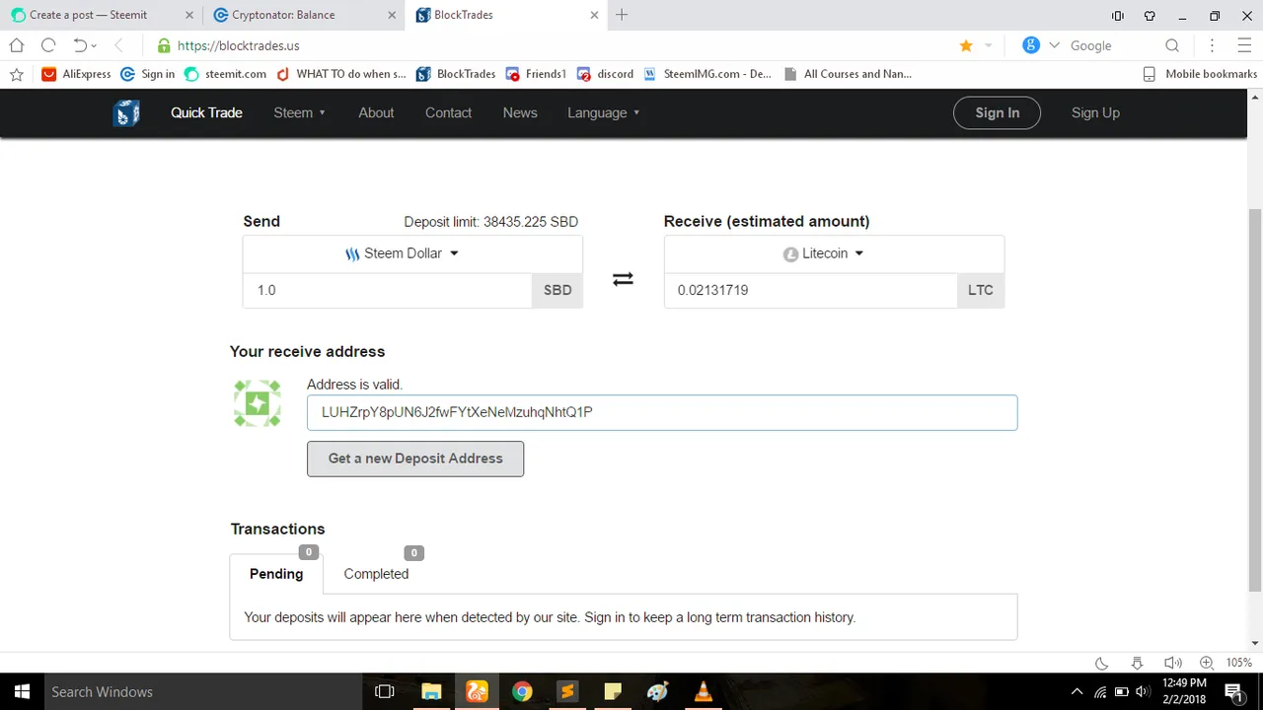Open All Courses and Nan... bookmark
Screen dimensions: 1263x710
(x=848, y=74)
